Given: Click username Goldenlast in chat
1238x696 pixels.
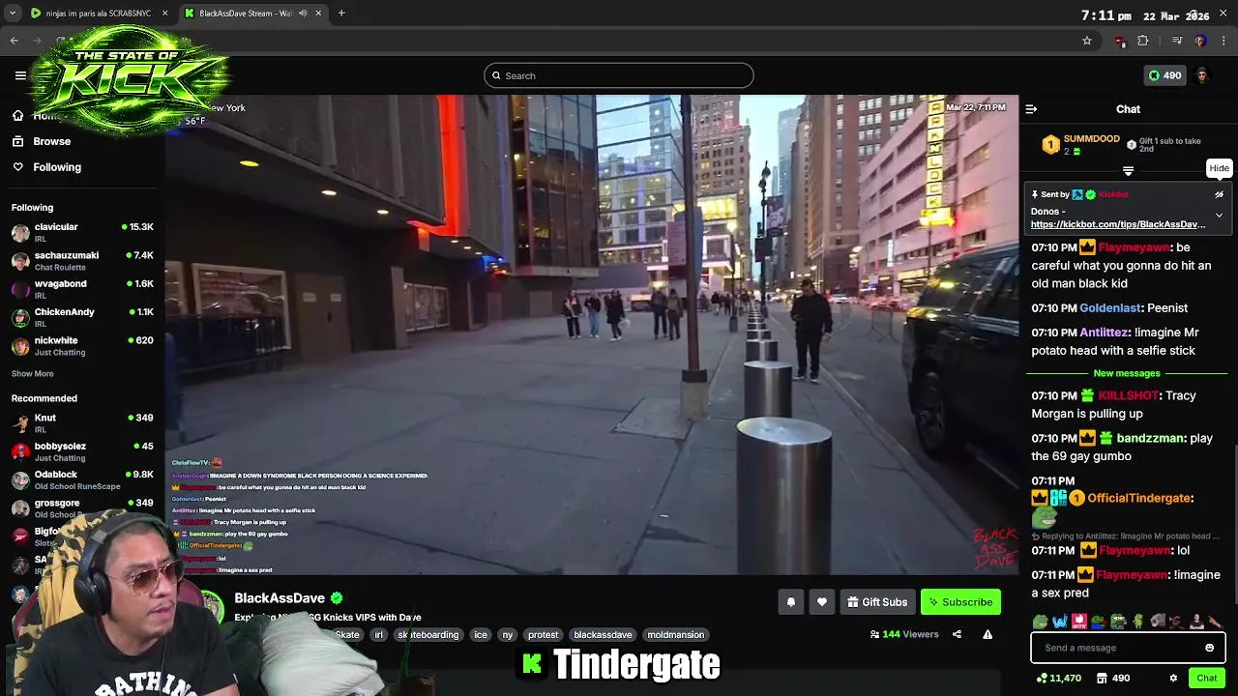Looking at the screenshot, I should [1110, 308].
